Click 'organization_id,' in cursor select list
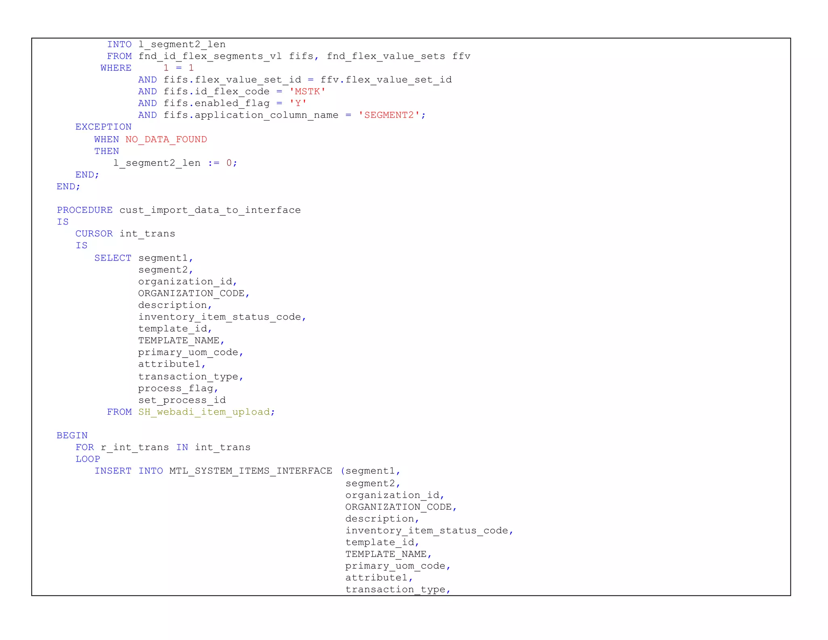Screen dimensions: 828x640 (x=188, y=282)
